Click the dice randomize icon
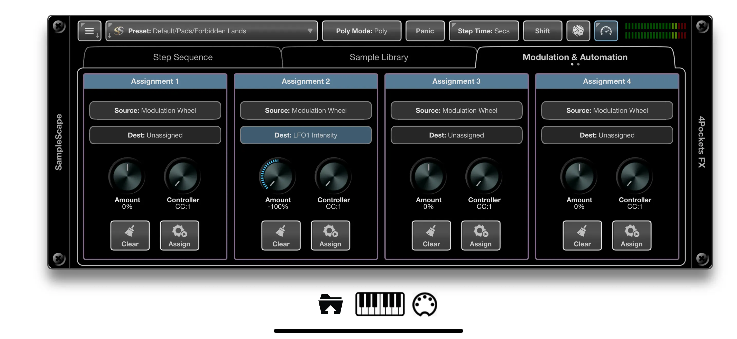This screenshot has width=737, height=339. click(x=578, y=31)
